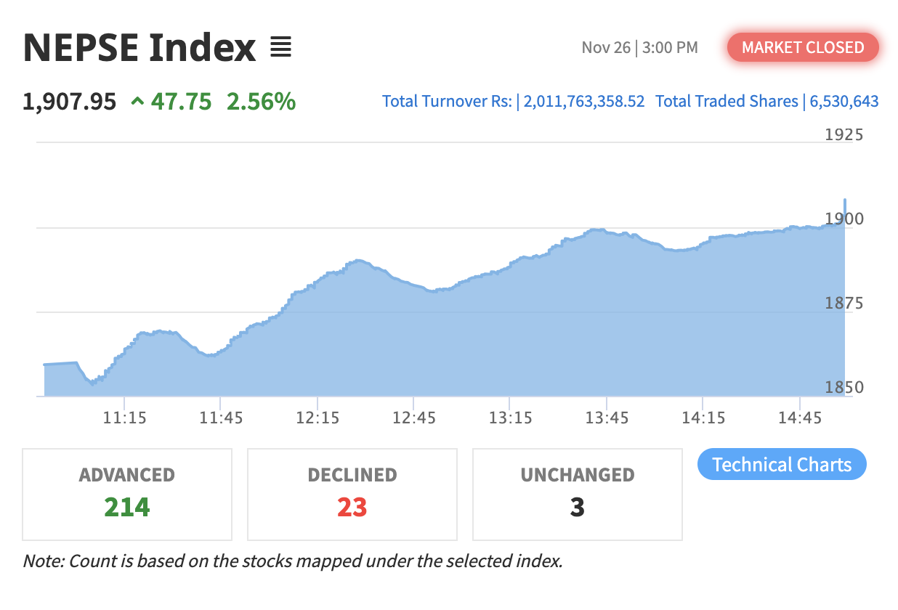Viewport: 898px width, 610px height.
Task: Click the 14:45 time axis label
Action: 799,418
